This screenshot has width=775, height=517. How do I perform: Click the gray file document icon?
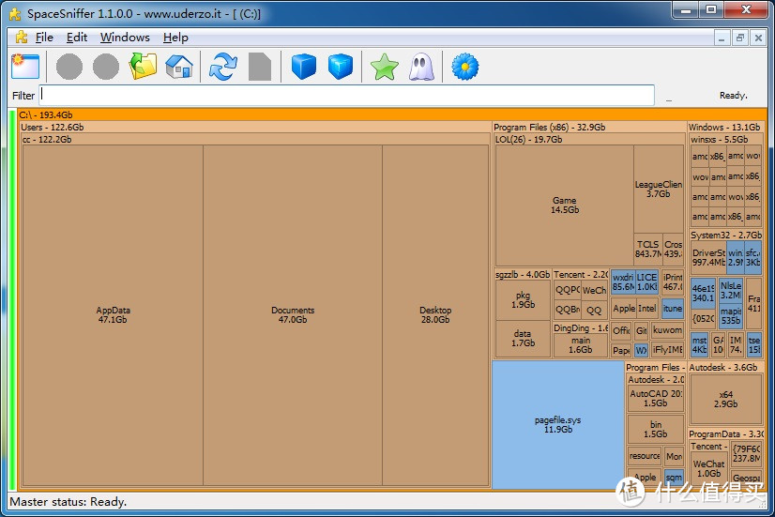260,67
